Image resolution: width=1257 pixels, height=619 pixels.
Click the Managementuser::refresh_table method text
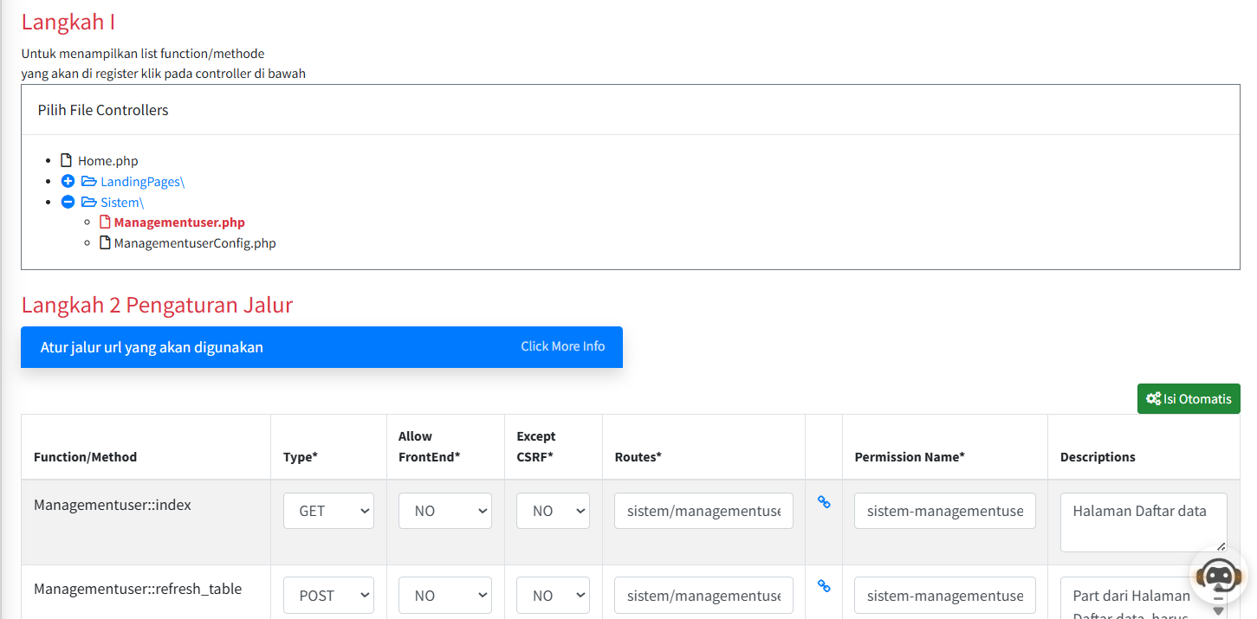pos(138,589)
